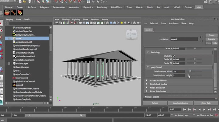Click the Focus button

[211, 35]
